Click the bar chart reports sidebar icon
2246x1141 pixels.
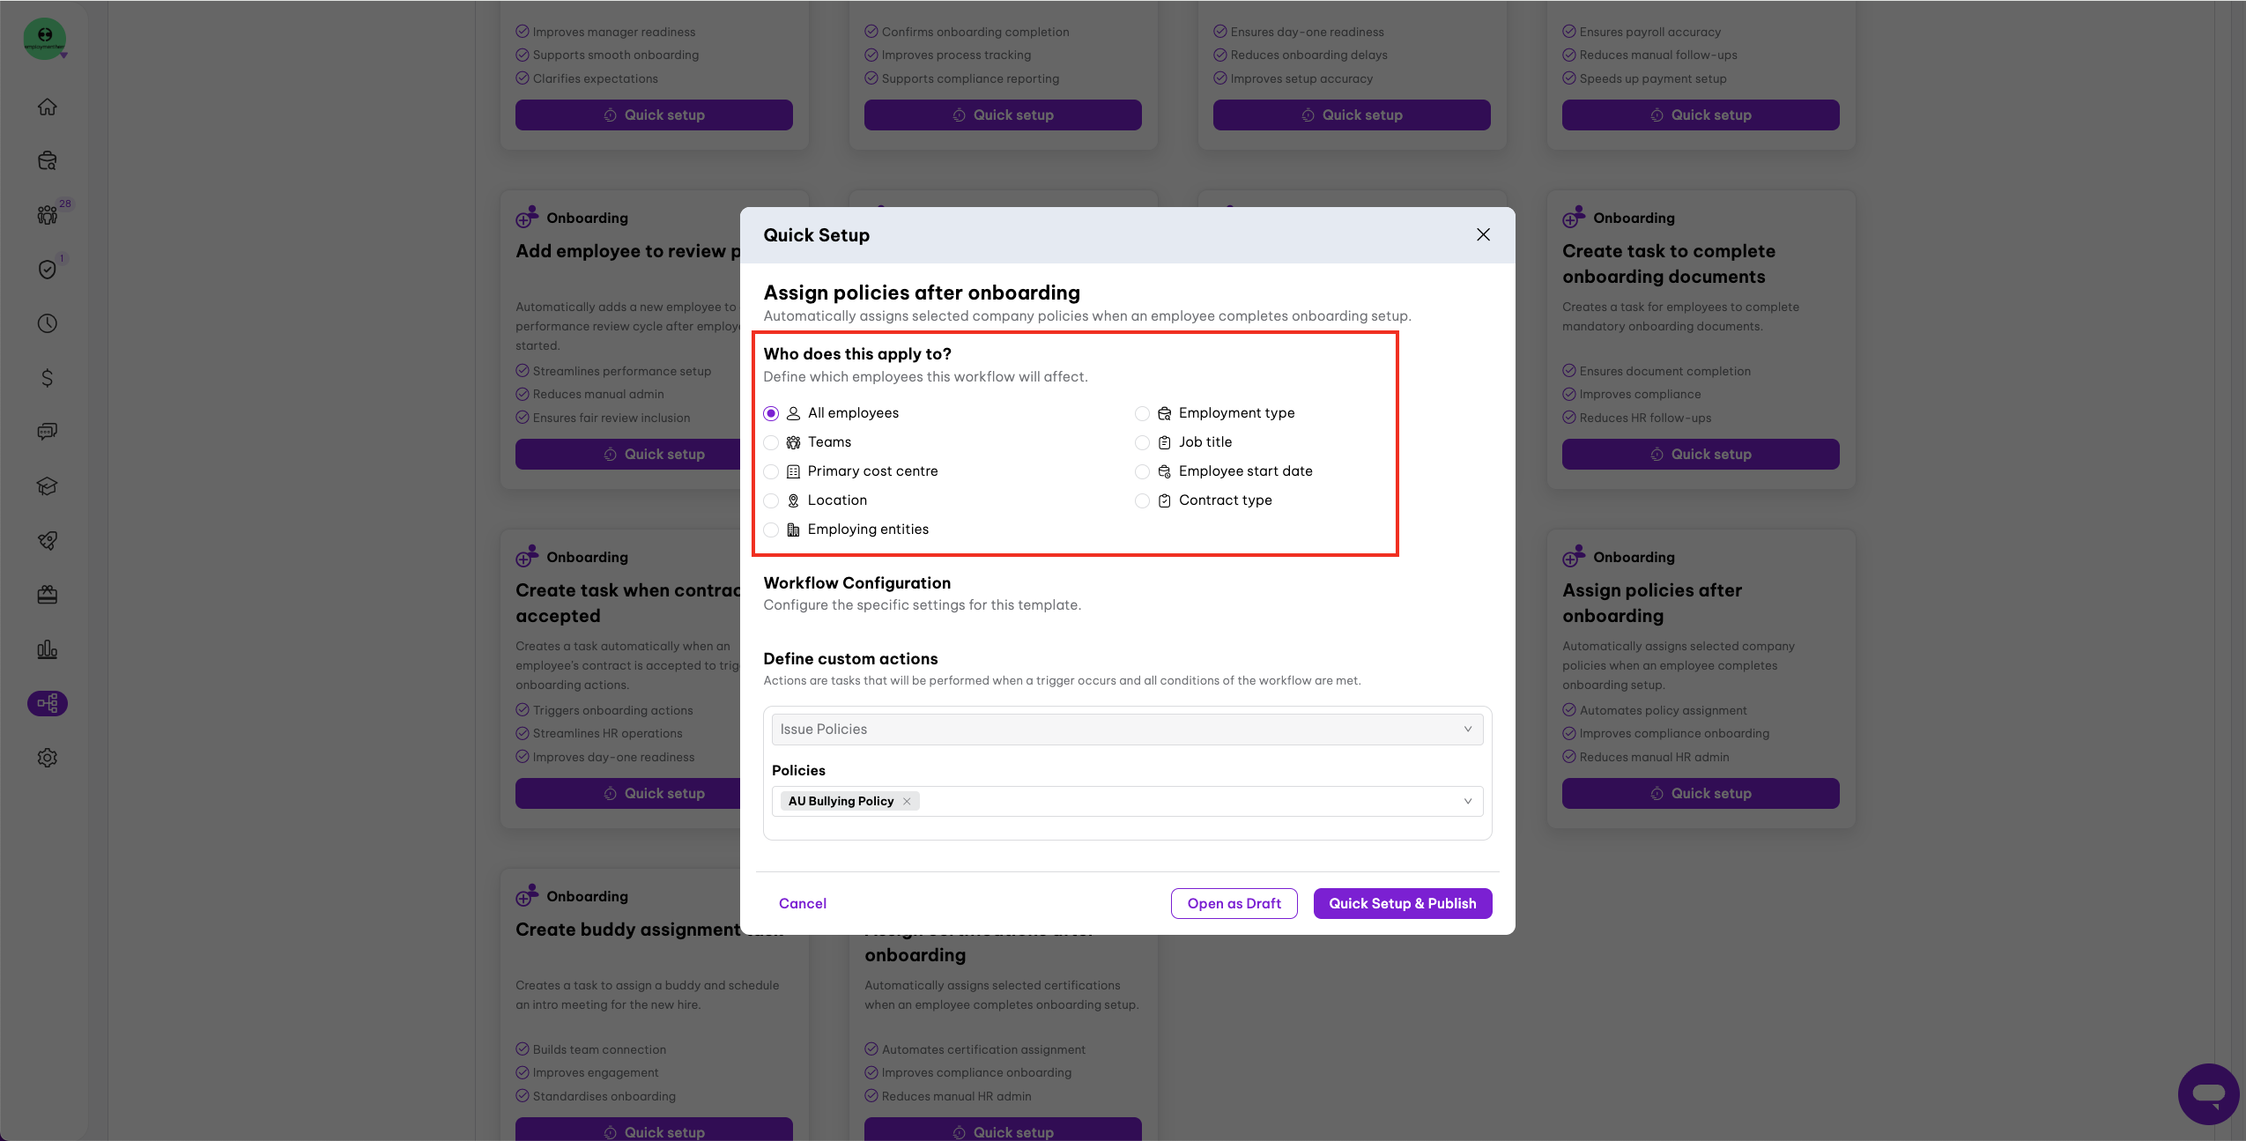[48, 649]
